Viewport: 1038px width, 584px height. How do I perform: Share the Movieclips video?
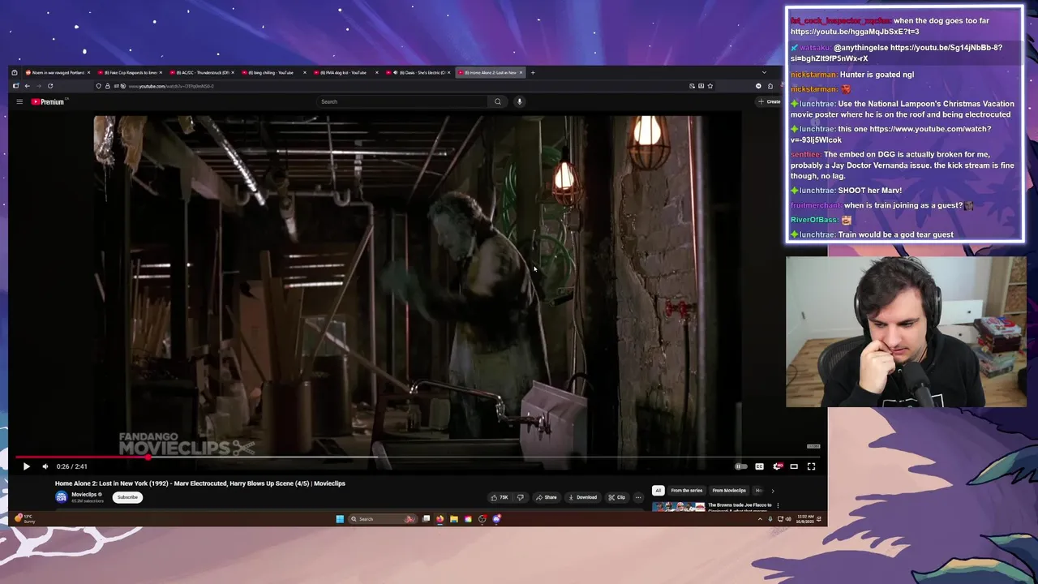pyautogui.click(x=547, y=497)
